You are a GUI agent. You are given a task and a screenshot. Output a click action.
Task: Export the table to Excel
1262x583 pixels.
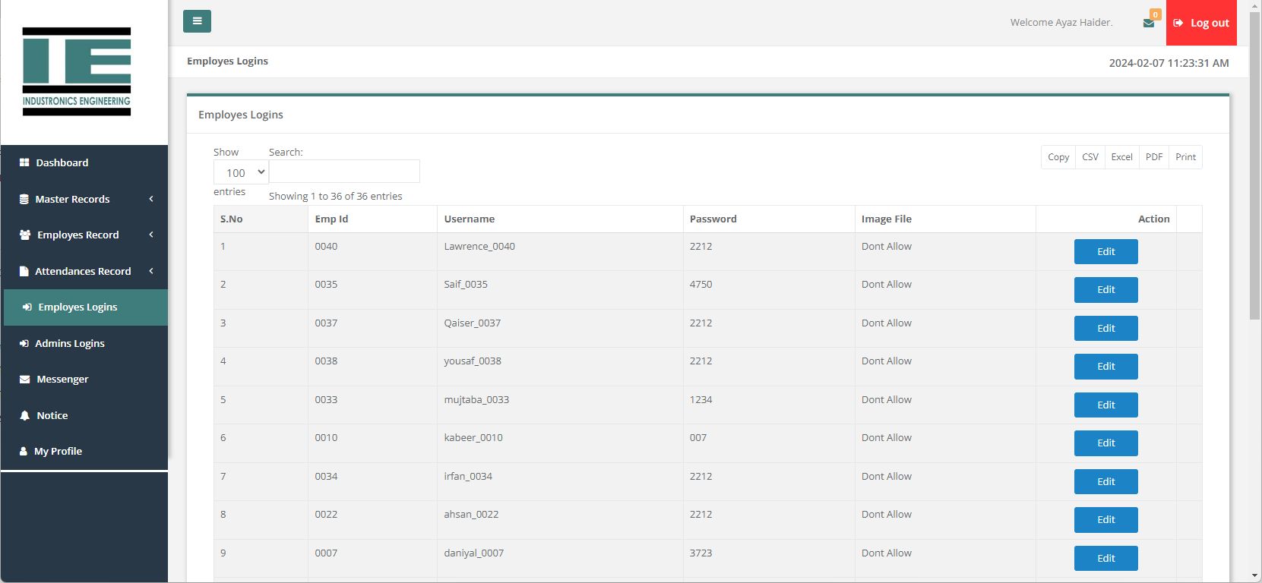pyautogui.click(x=1121, y=157)
